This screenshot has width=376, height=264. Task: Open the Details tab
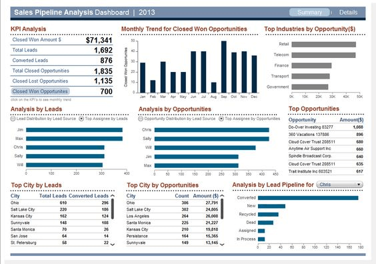(348, 12)
